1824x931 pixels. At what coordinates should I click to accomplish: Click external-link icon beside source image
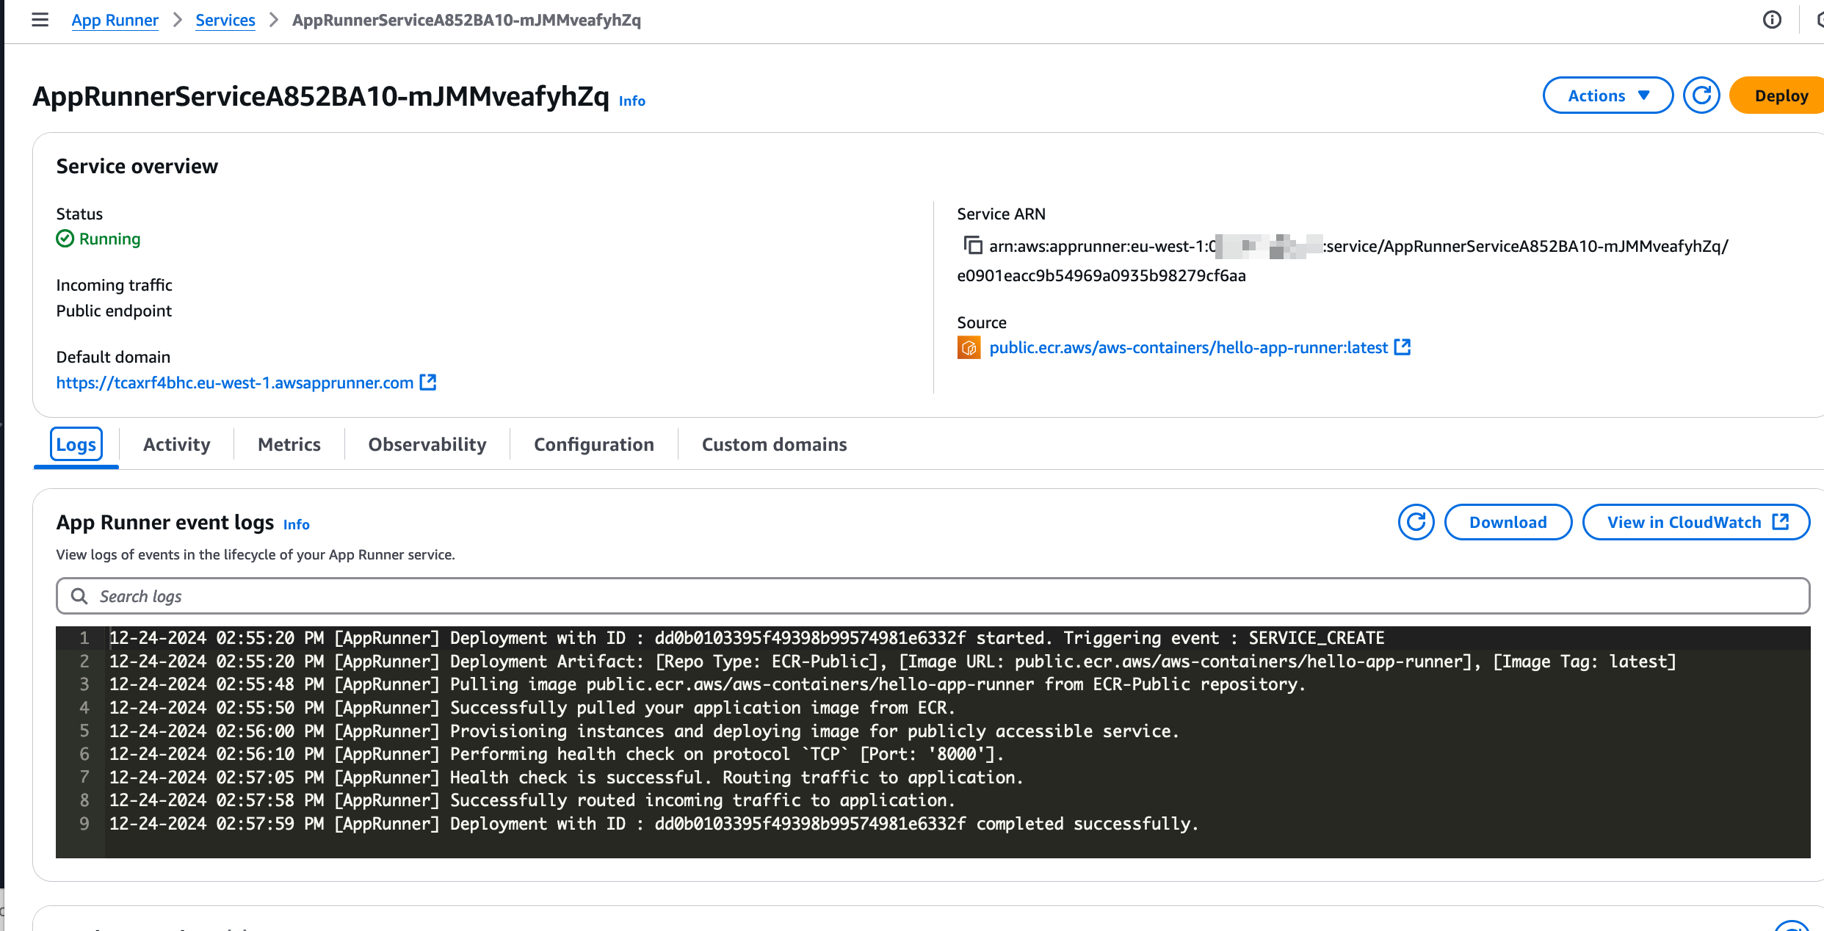tap(1403, 347)
